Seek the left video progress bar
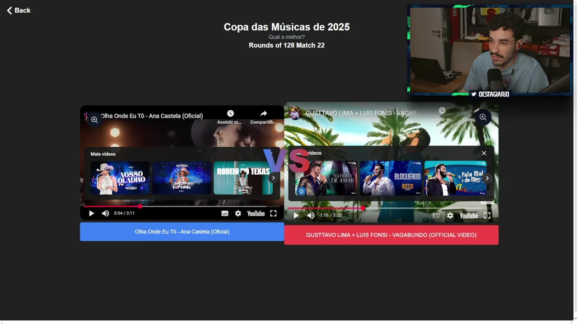 182,206
